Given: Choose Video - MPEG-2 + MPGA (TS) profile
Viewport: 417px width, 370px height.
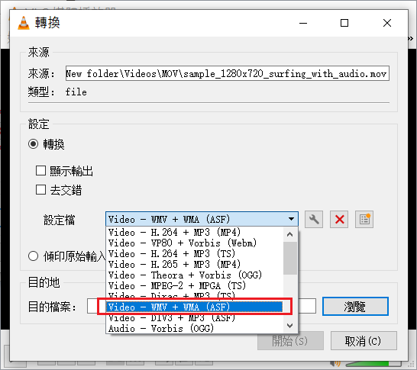Looking at the screenshot, I should click(x=195, y=286).
